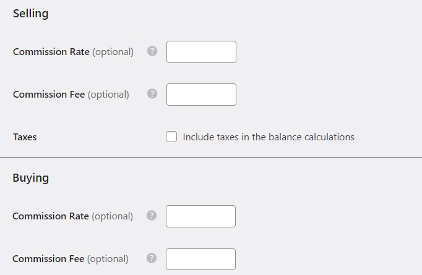Click help icon for Selling Commission Rate
Screen dimensions: 422x275
(152, 51)
